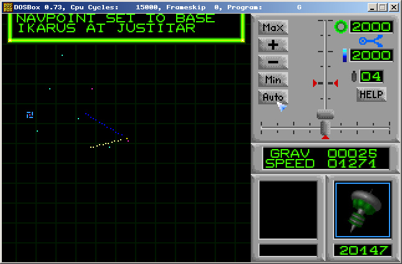Screen dimensions: 402x264
Task: Click the gray capsule cargo icon
Action: click(354, 76)
